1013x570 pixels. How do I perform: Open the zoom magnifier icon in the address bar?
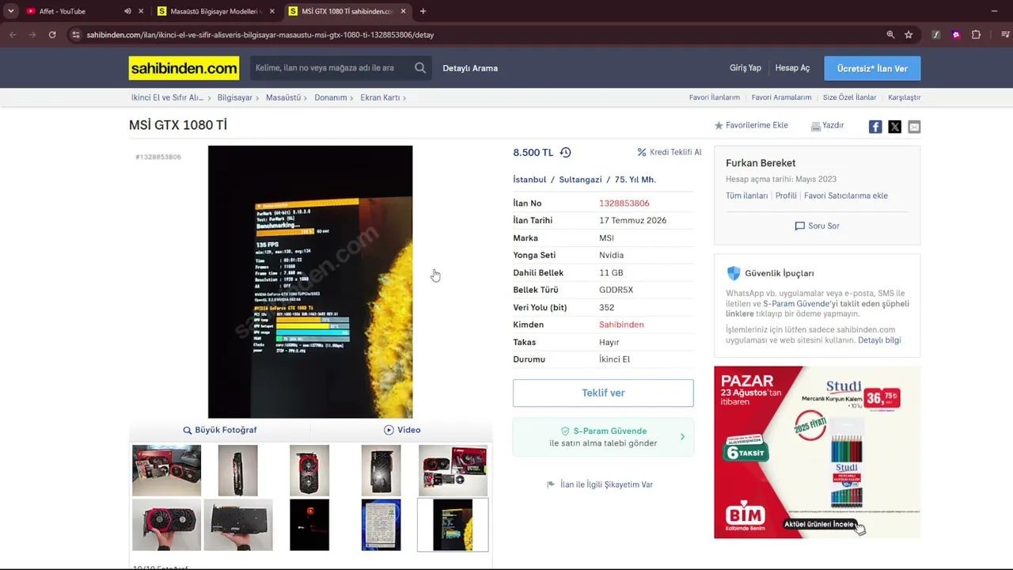(890, 35)
